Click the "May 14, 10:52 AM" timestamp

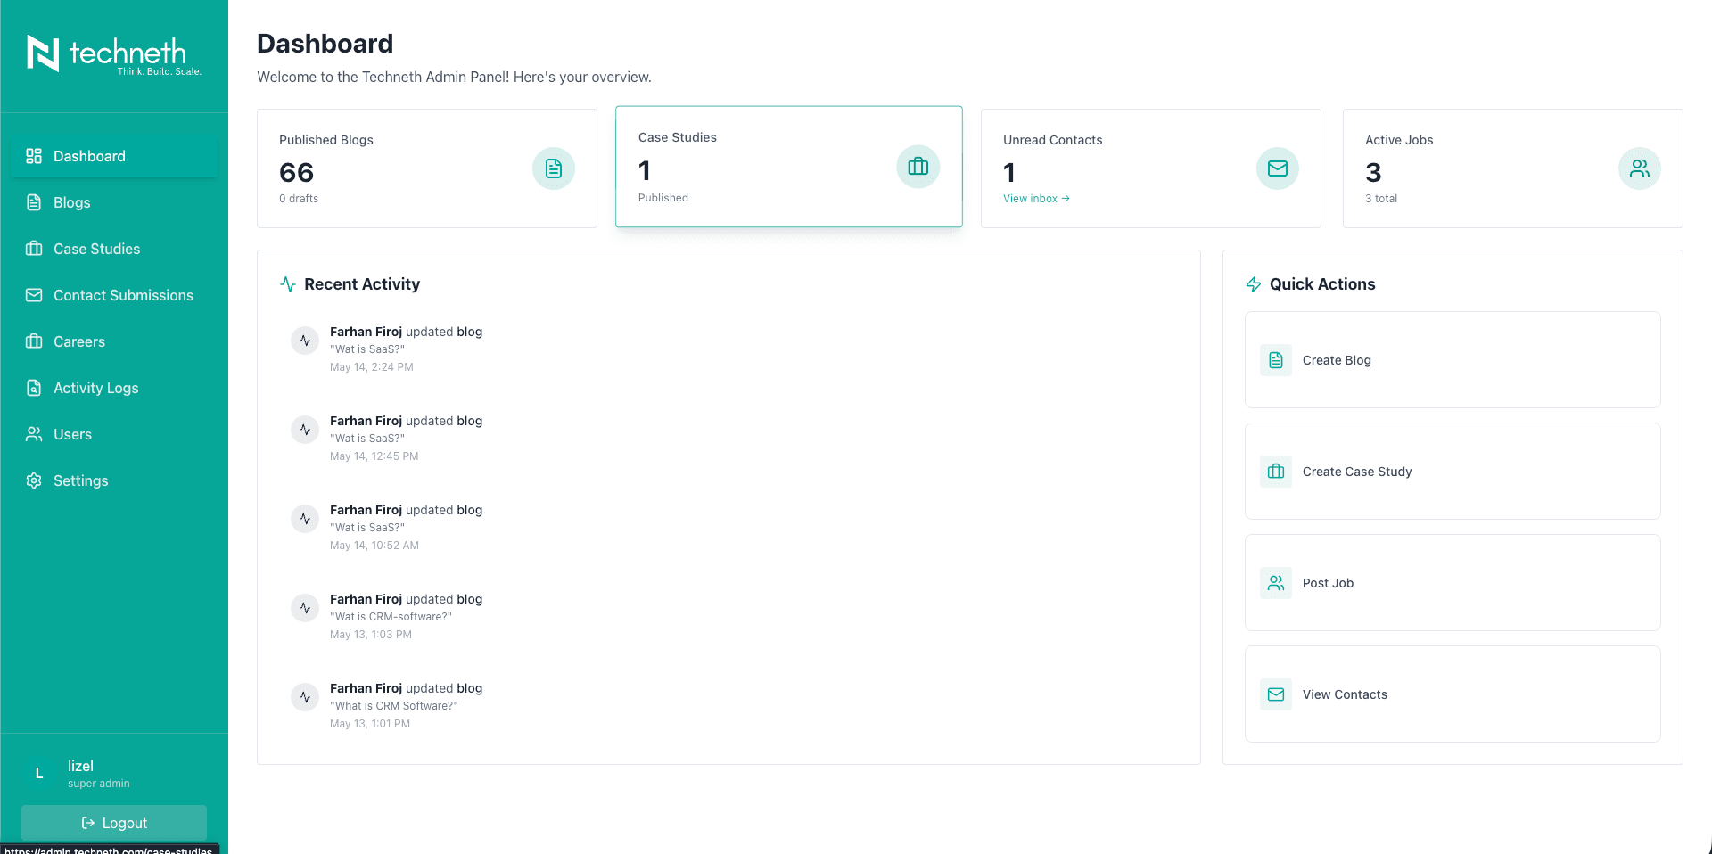tap(374, 546)
